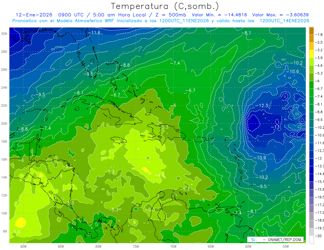Click the green swatch between -6 and -6.7
Viewport: 324px width, 250px height.
(x=311, y=85)
